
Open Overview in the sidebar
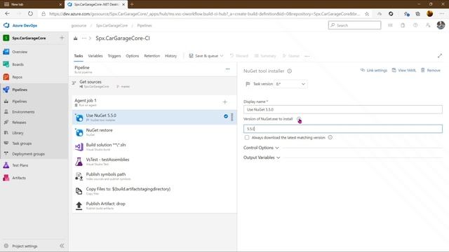click(20, 52)
